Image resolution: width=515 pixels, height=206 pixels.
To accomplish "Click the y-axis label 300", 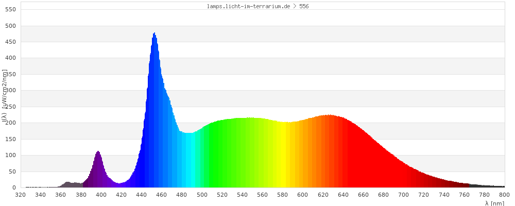I will click(x=11, y=91).
